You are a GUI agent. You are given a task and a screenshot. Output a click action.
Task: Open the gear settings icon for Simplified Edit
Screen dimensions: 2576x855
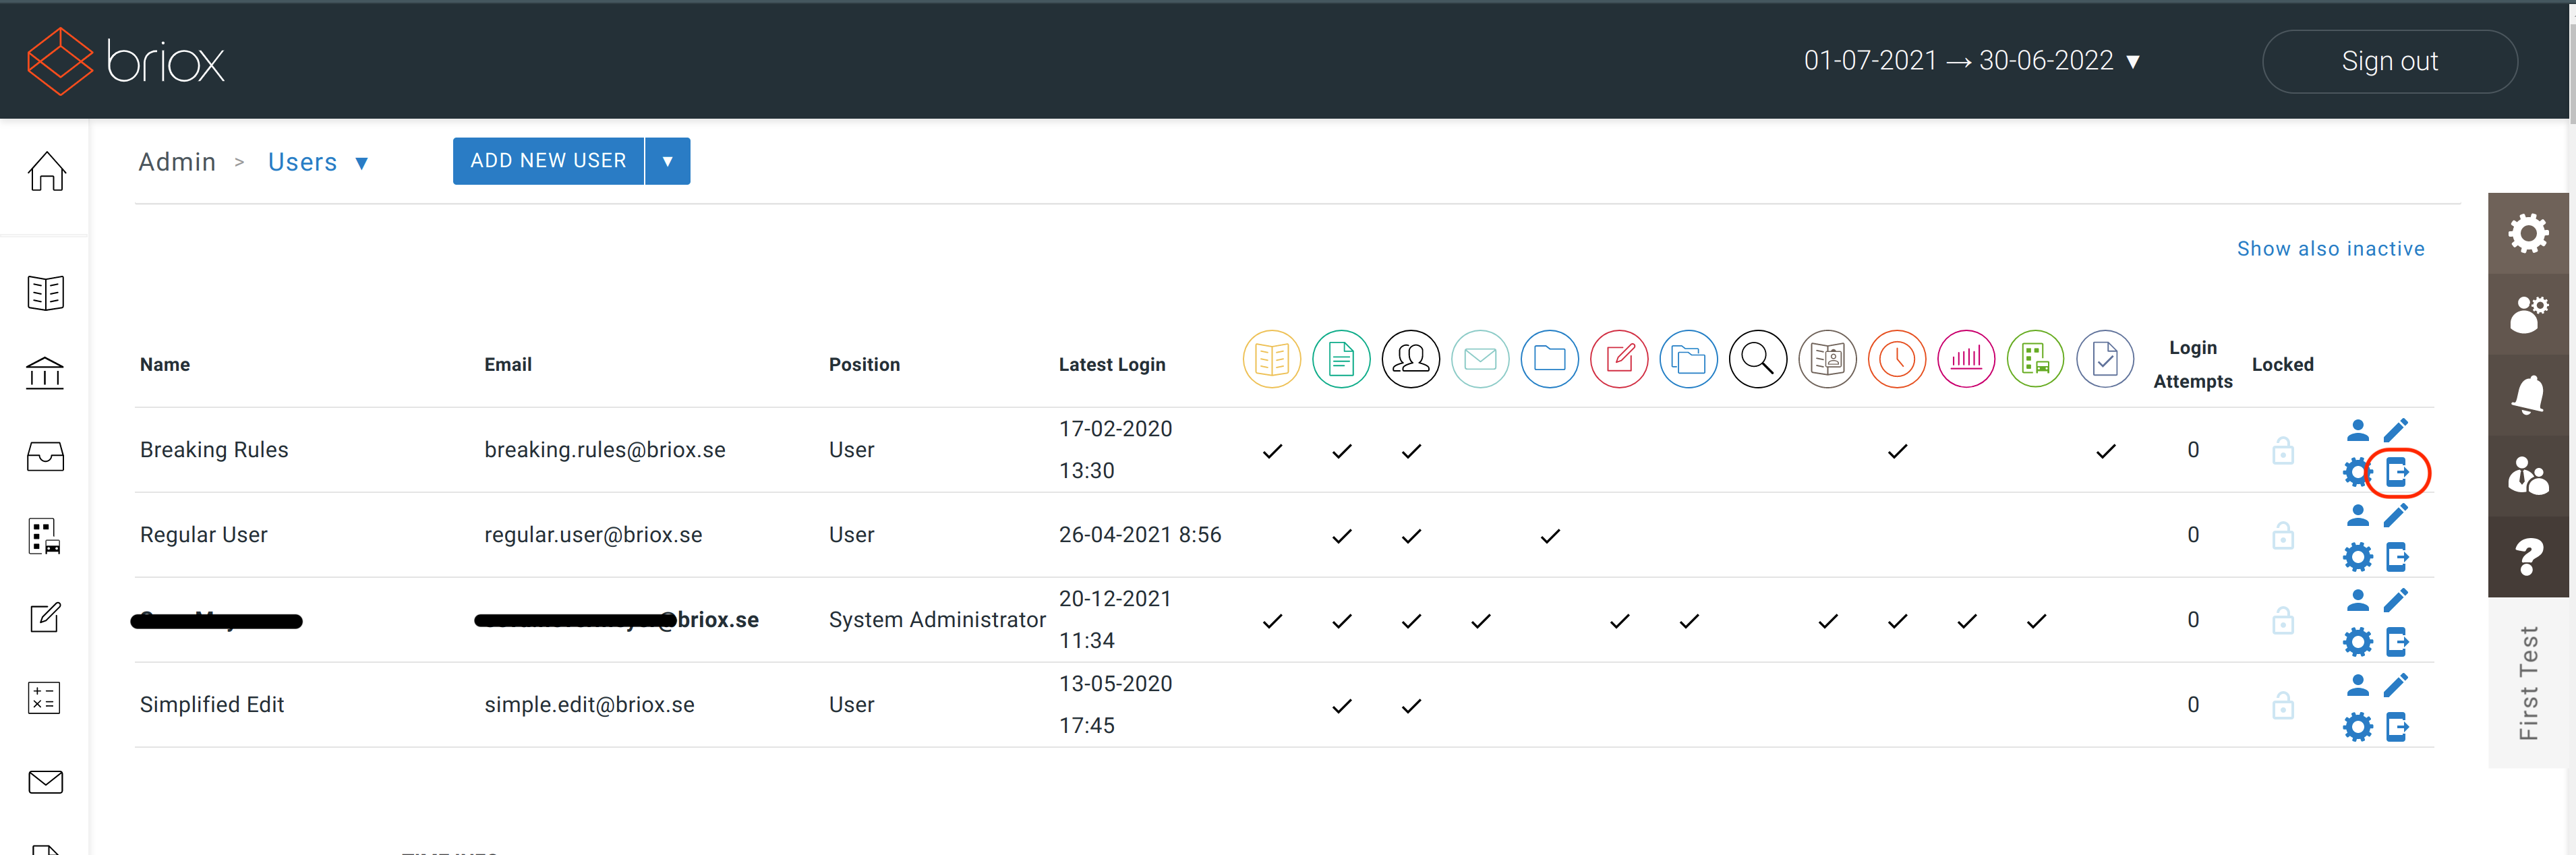(x=2358, y=727)
